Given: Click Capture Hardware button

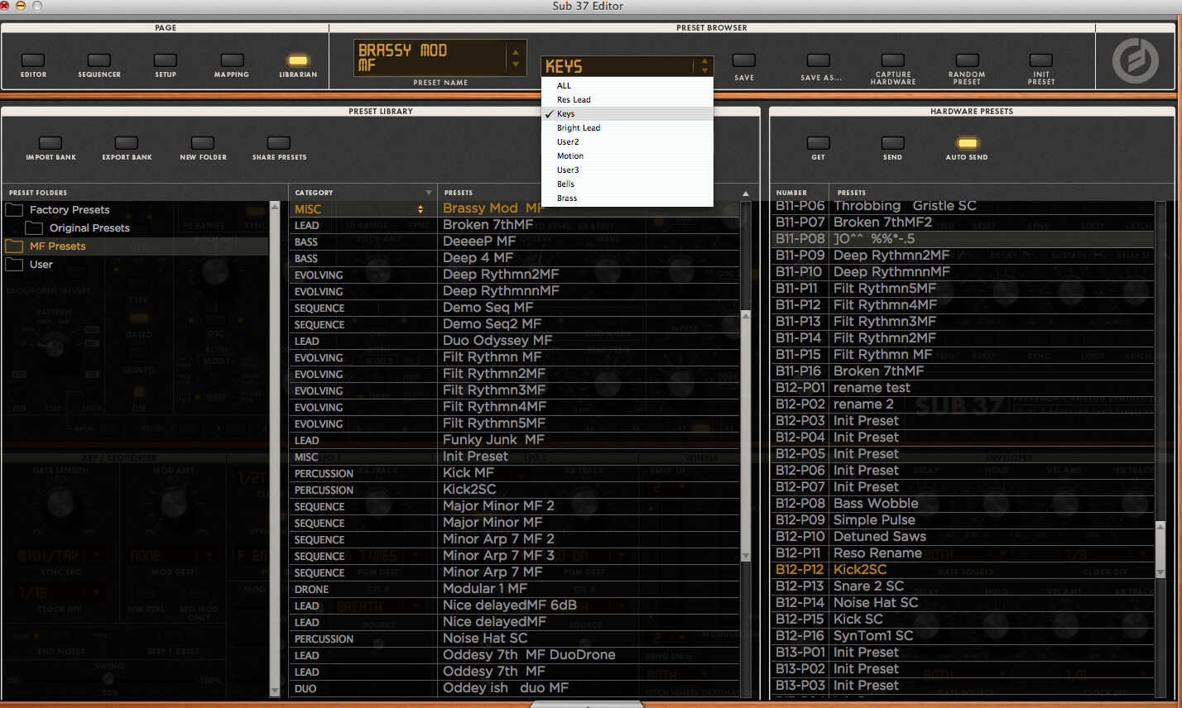Looking at the screenshot, I should [893, 60].
